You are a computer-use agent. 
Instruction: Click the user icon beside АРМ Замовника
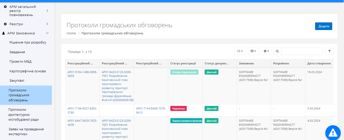[x=4, y=33]
